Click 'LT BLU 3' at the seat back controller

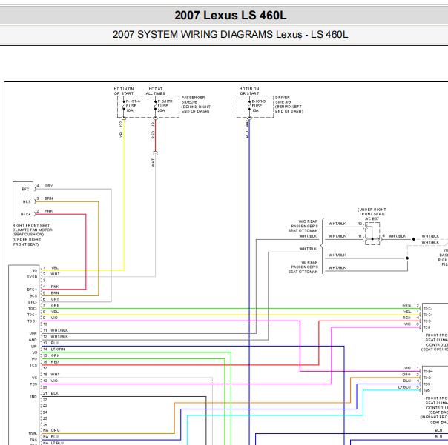pos(409,387)
